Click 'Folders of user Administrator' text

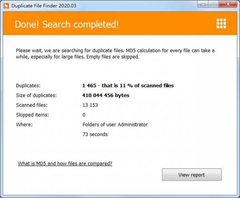[115, 124]
